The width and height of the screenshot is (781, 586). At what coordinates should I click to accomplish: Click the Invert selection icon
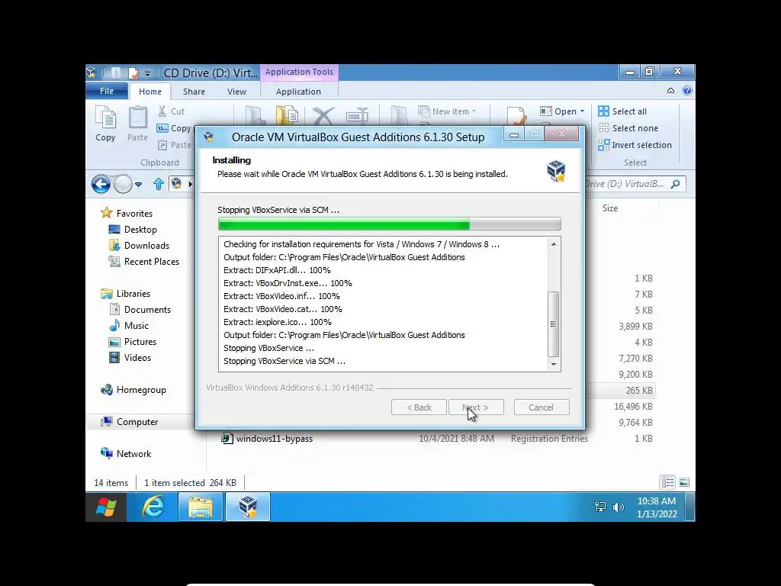point(604,145)
